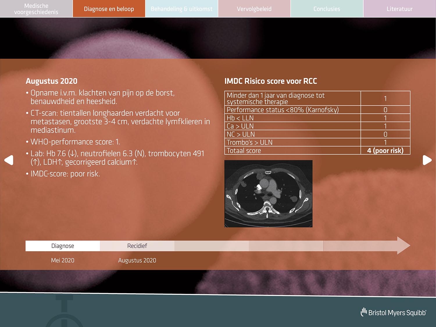Image resolution: width=436 pixels, height=327 pixels.
Task: Click the Augustus 2020 heading
Action: [51, 81]
